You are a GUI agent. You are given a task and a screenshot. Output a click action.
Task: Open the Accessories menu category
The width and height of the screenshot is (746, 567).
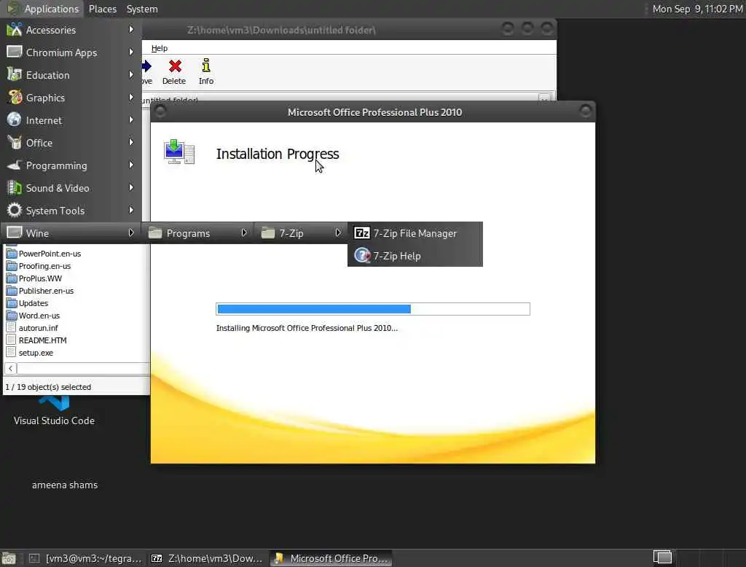(71, 30)
